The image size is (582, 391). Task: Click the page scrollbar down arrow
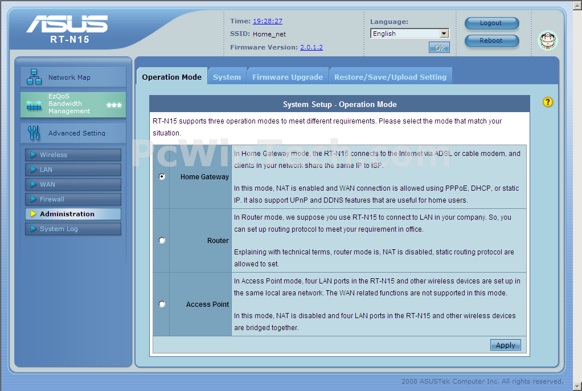pyautogui.click(x=577, y=386)
